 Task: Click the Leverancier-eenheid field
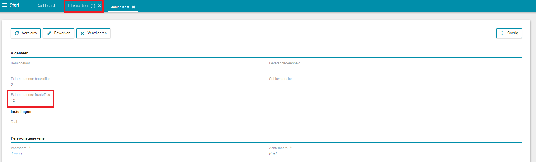[395, 67]
